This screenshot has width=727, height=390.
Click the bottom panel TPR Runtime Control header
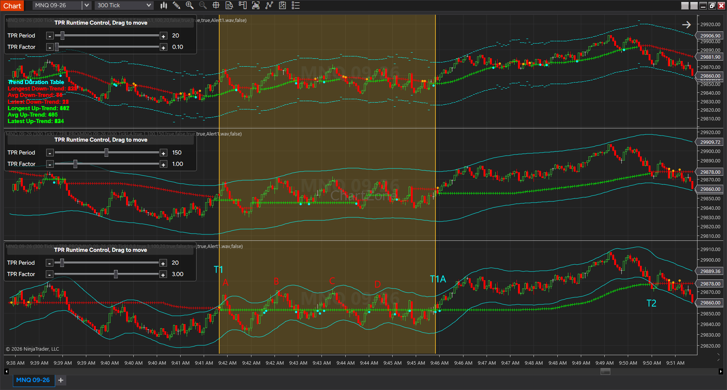click(x=100, y=250)
